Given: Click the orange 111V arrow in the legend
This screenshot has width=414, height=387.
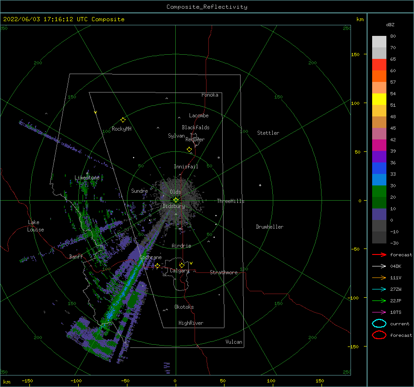Looking at the screenshot, I should click(x=379, y=277).
